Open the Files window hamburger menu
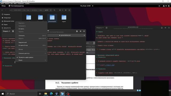Screen dimensions: 171x96 66,10
